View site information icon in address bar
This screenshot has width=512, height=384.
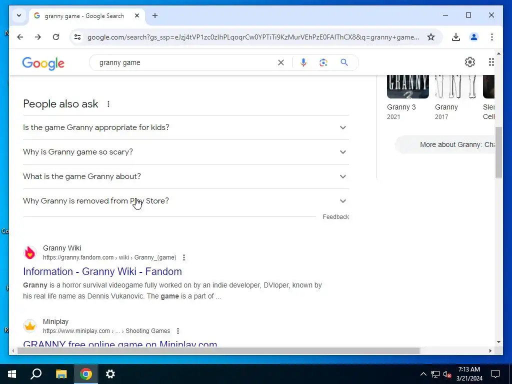[77, 37]
